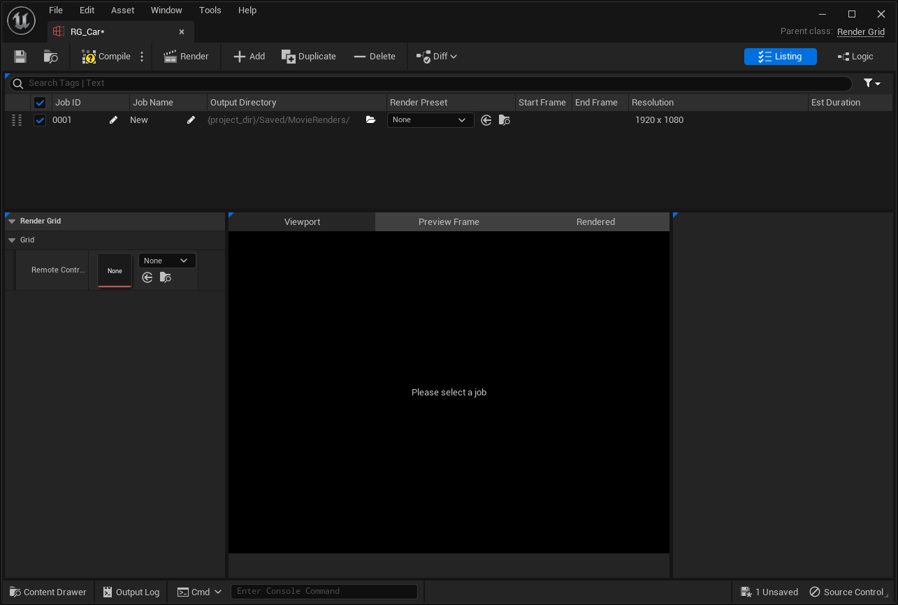Viewport: 898px width, 605px height.
Task: Toggle the select-all jobs checkbox
Action: tap(40, 102)
